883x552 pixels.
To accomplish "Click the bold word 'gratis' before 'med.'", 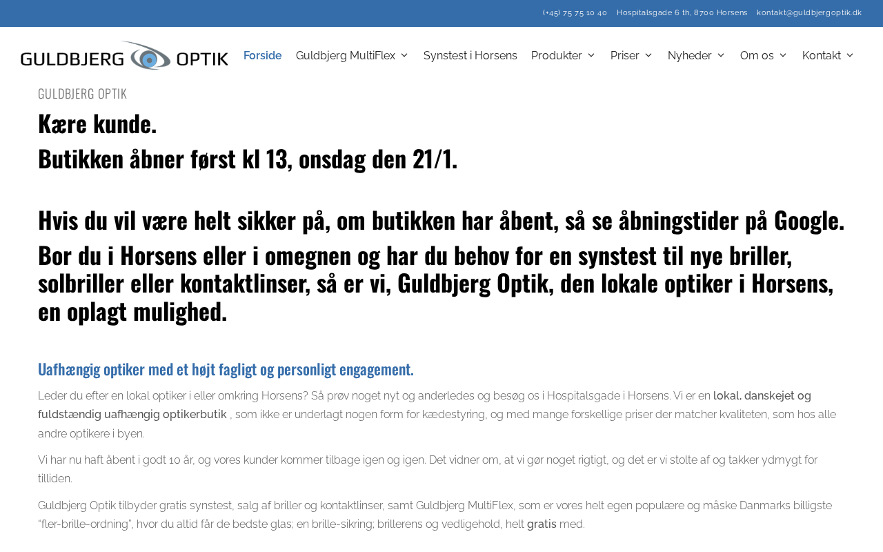I will tap(542, 524).
